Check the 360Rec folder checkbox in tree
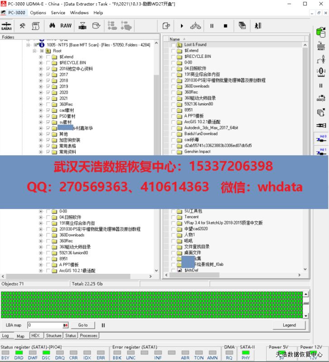 pyautogui.click(x=48, y=104)
